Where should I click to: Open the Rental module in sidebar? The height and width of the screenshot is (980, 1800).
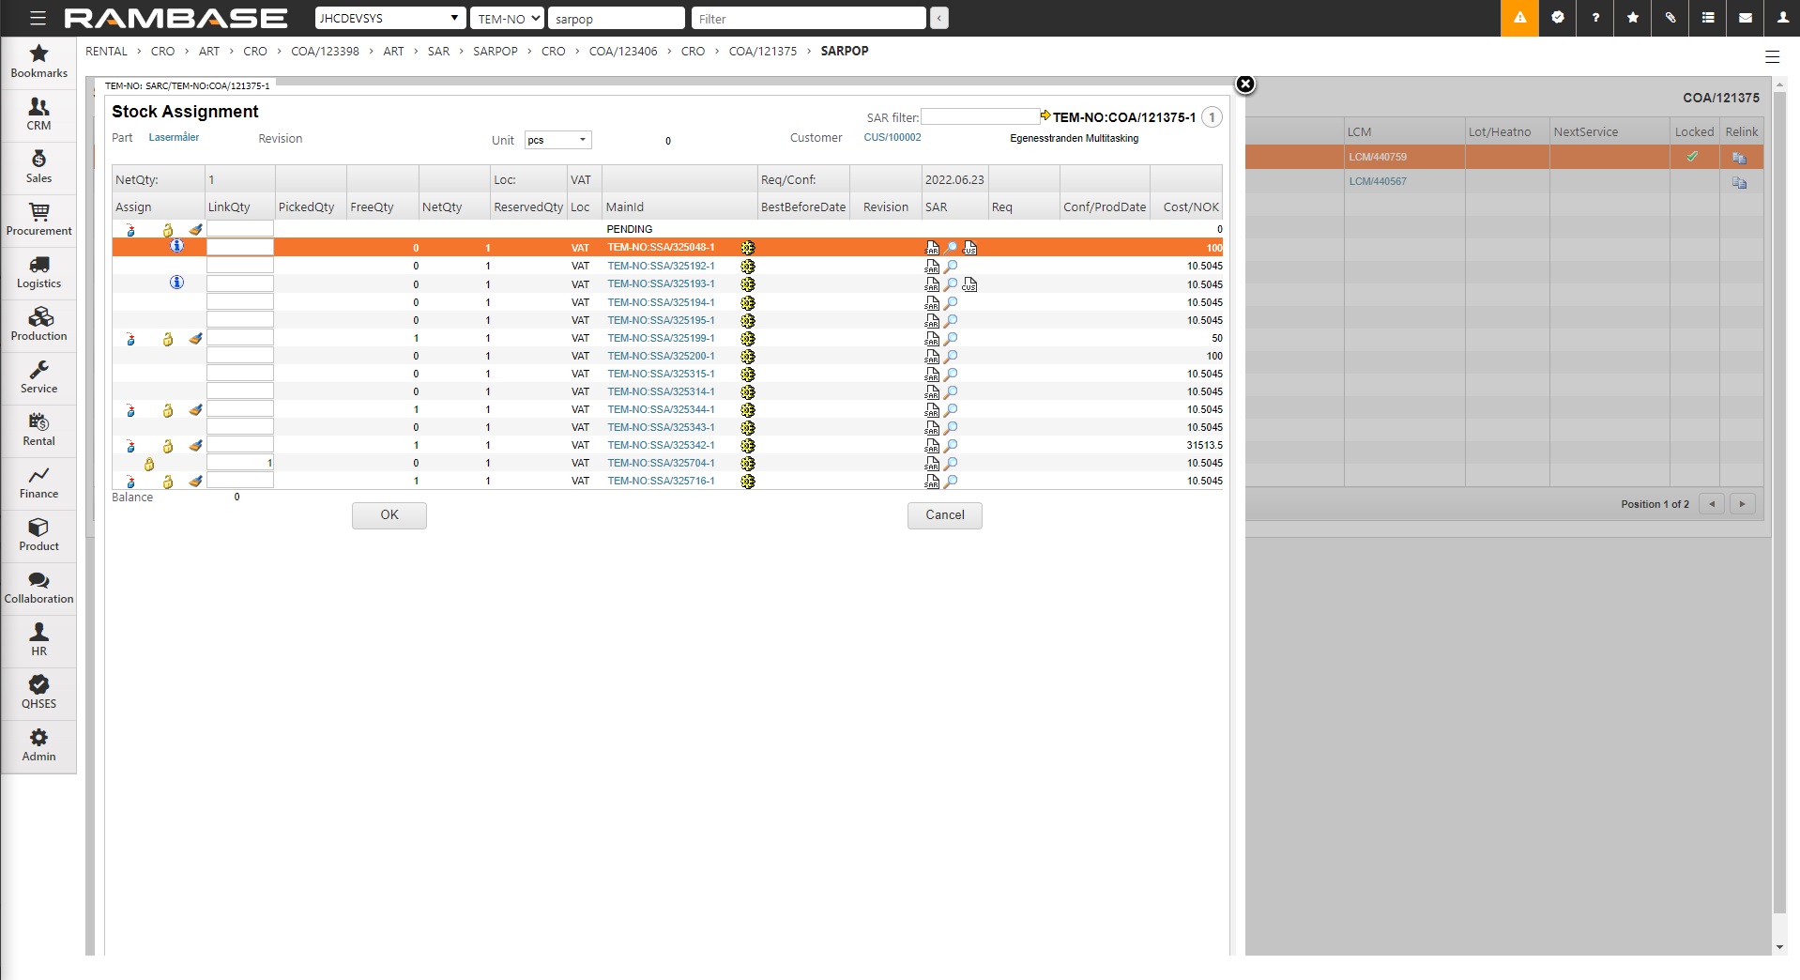(x=38, y=430)
